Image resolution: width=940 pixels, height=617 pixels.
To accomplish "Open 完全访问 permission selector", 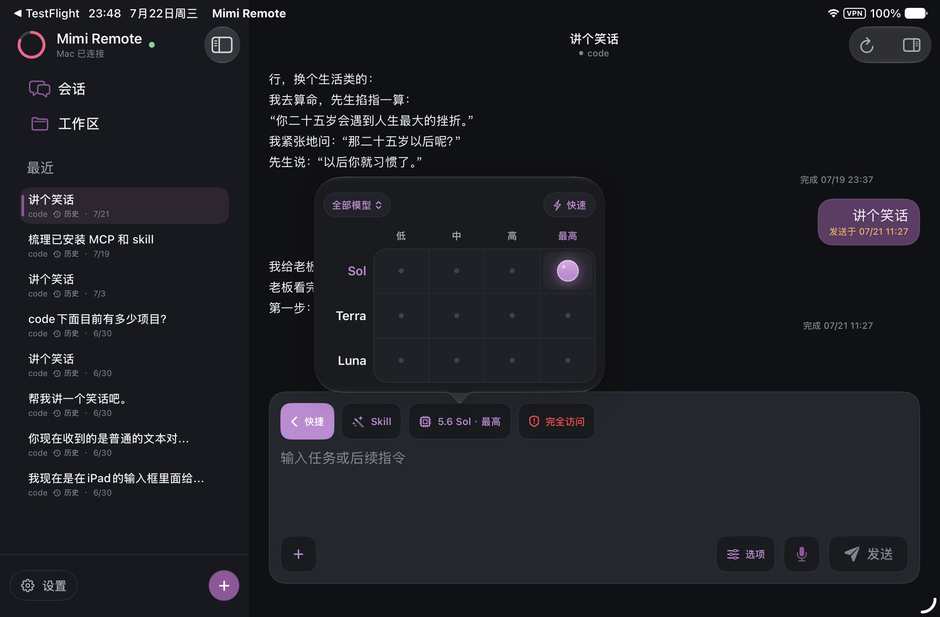I will [x=557, y=421].
